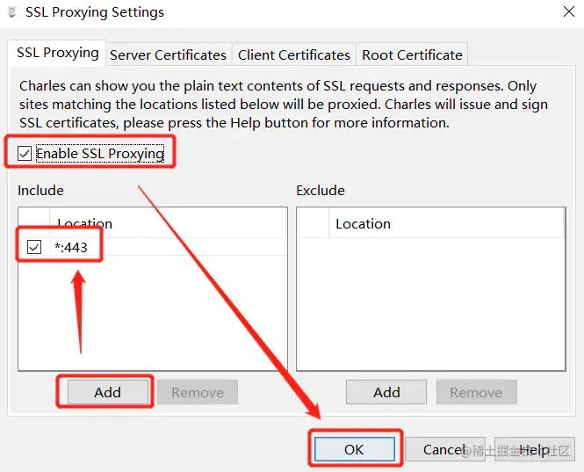
Task: Uncheck the *:443 location entry checkbox
Action: 34,247
